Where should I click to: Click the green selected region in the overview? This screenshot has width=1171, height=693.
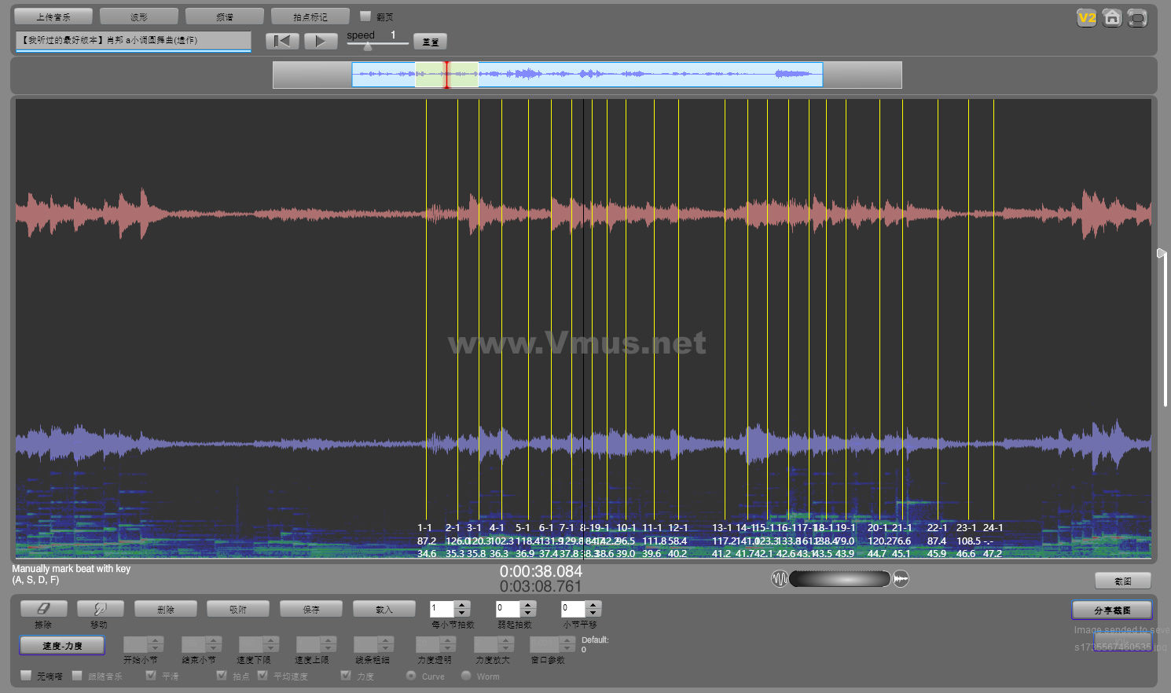446,75
